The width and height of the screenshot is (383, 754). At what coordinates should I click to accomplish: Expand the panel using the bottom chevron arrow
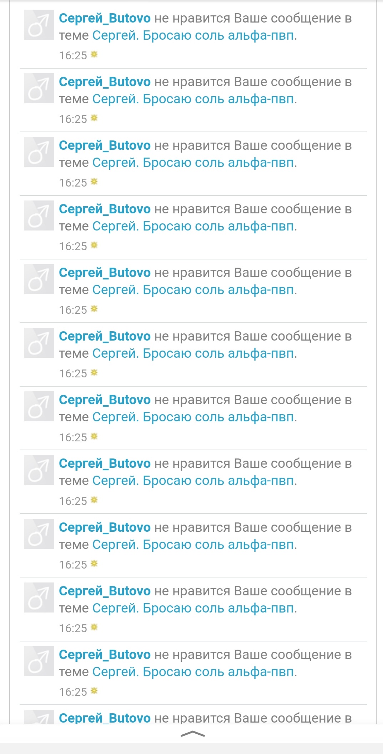(x=192, y=734)
